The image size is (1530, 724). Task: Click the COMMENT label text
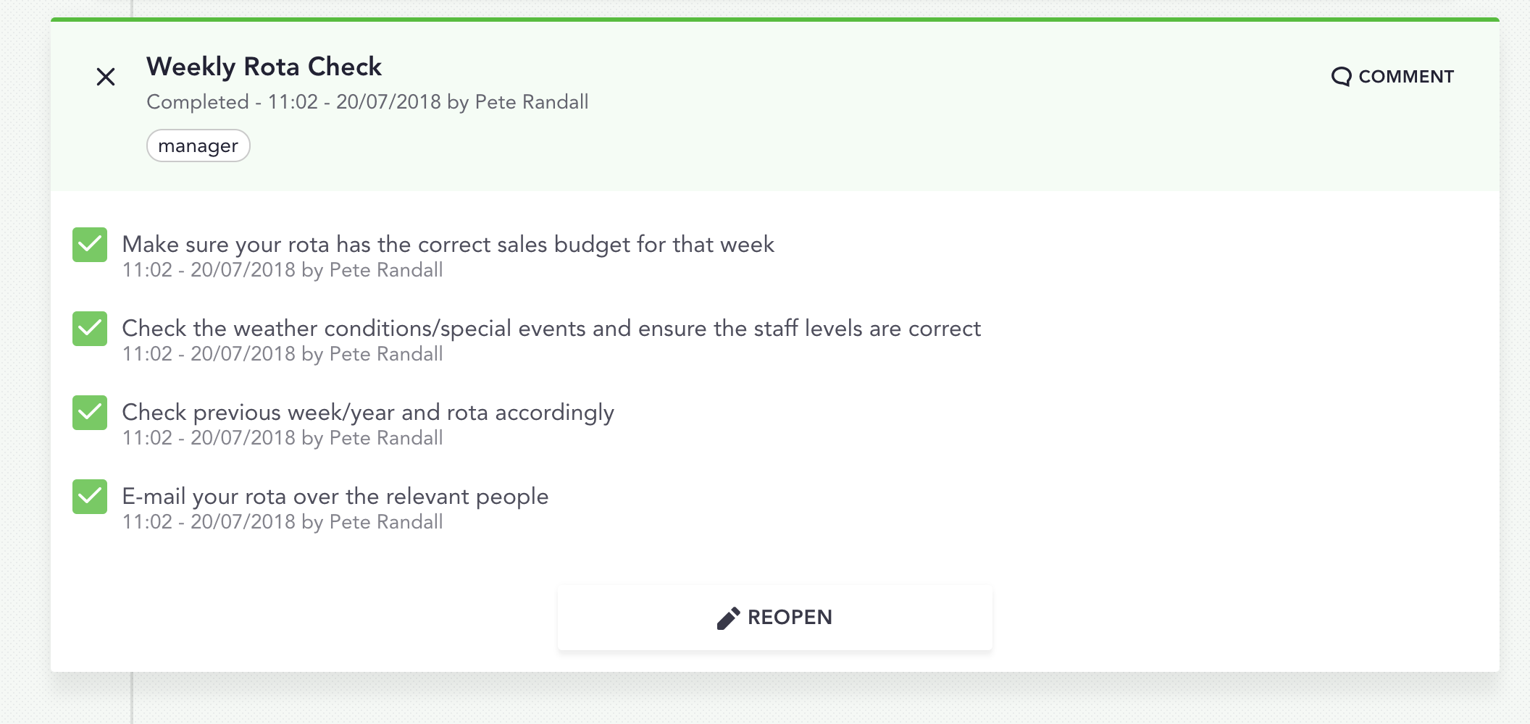[x=1405, y=77]
